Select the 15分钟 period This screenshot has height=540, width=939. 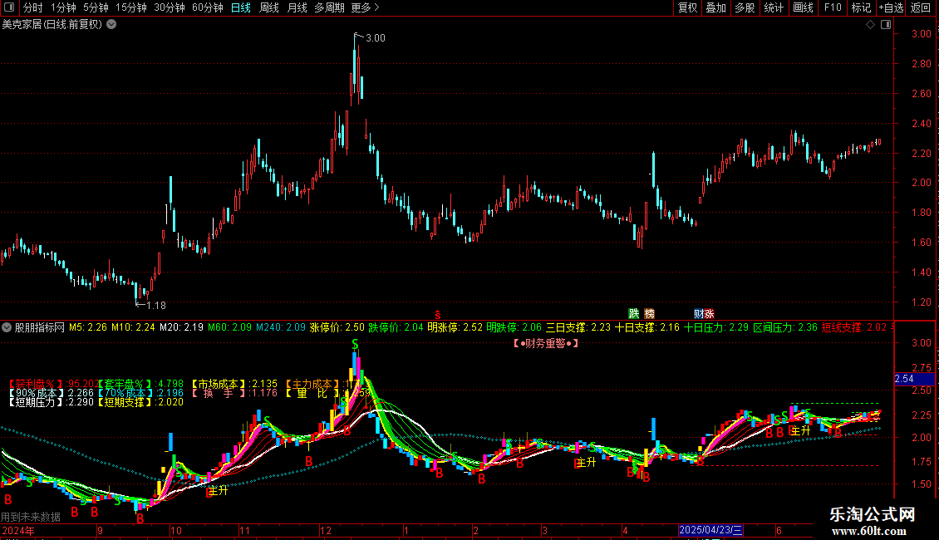pos(131,7)
